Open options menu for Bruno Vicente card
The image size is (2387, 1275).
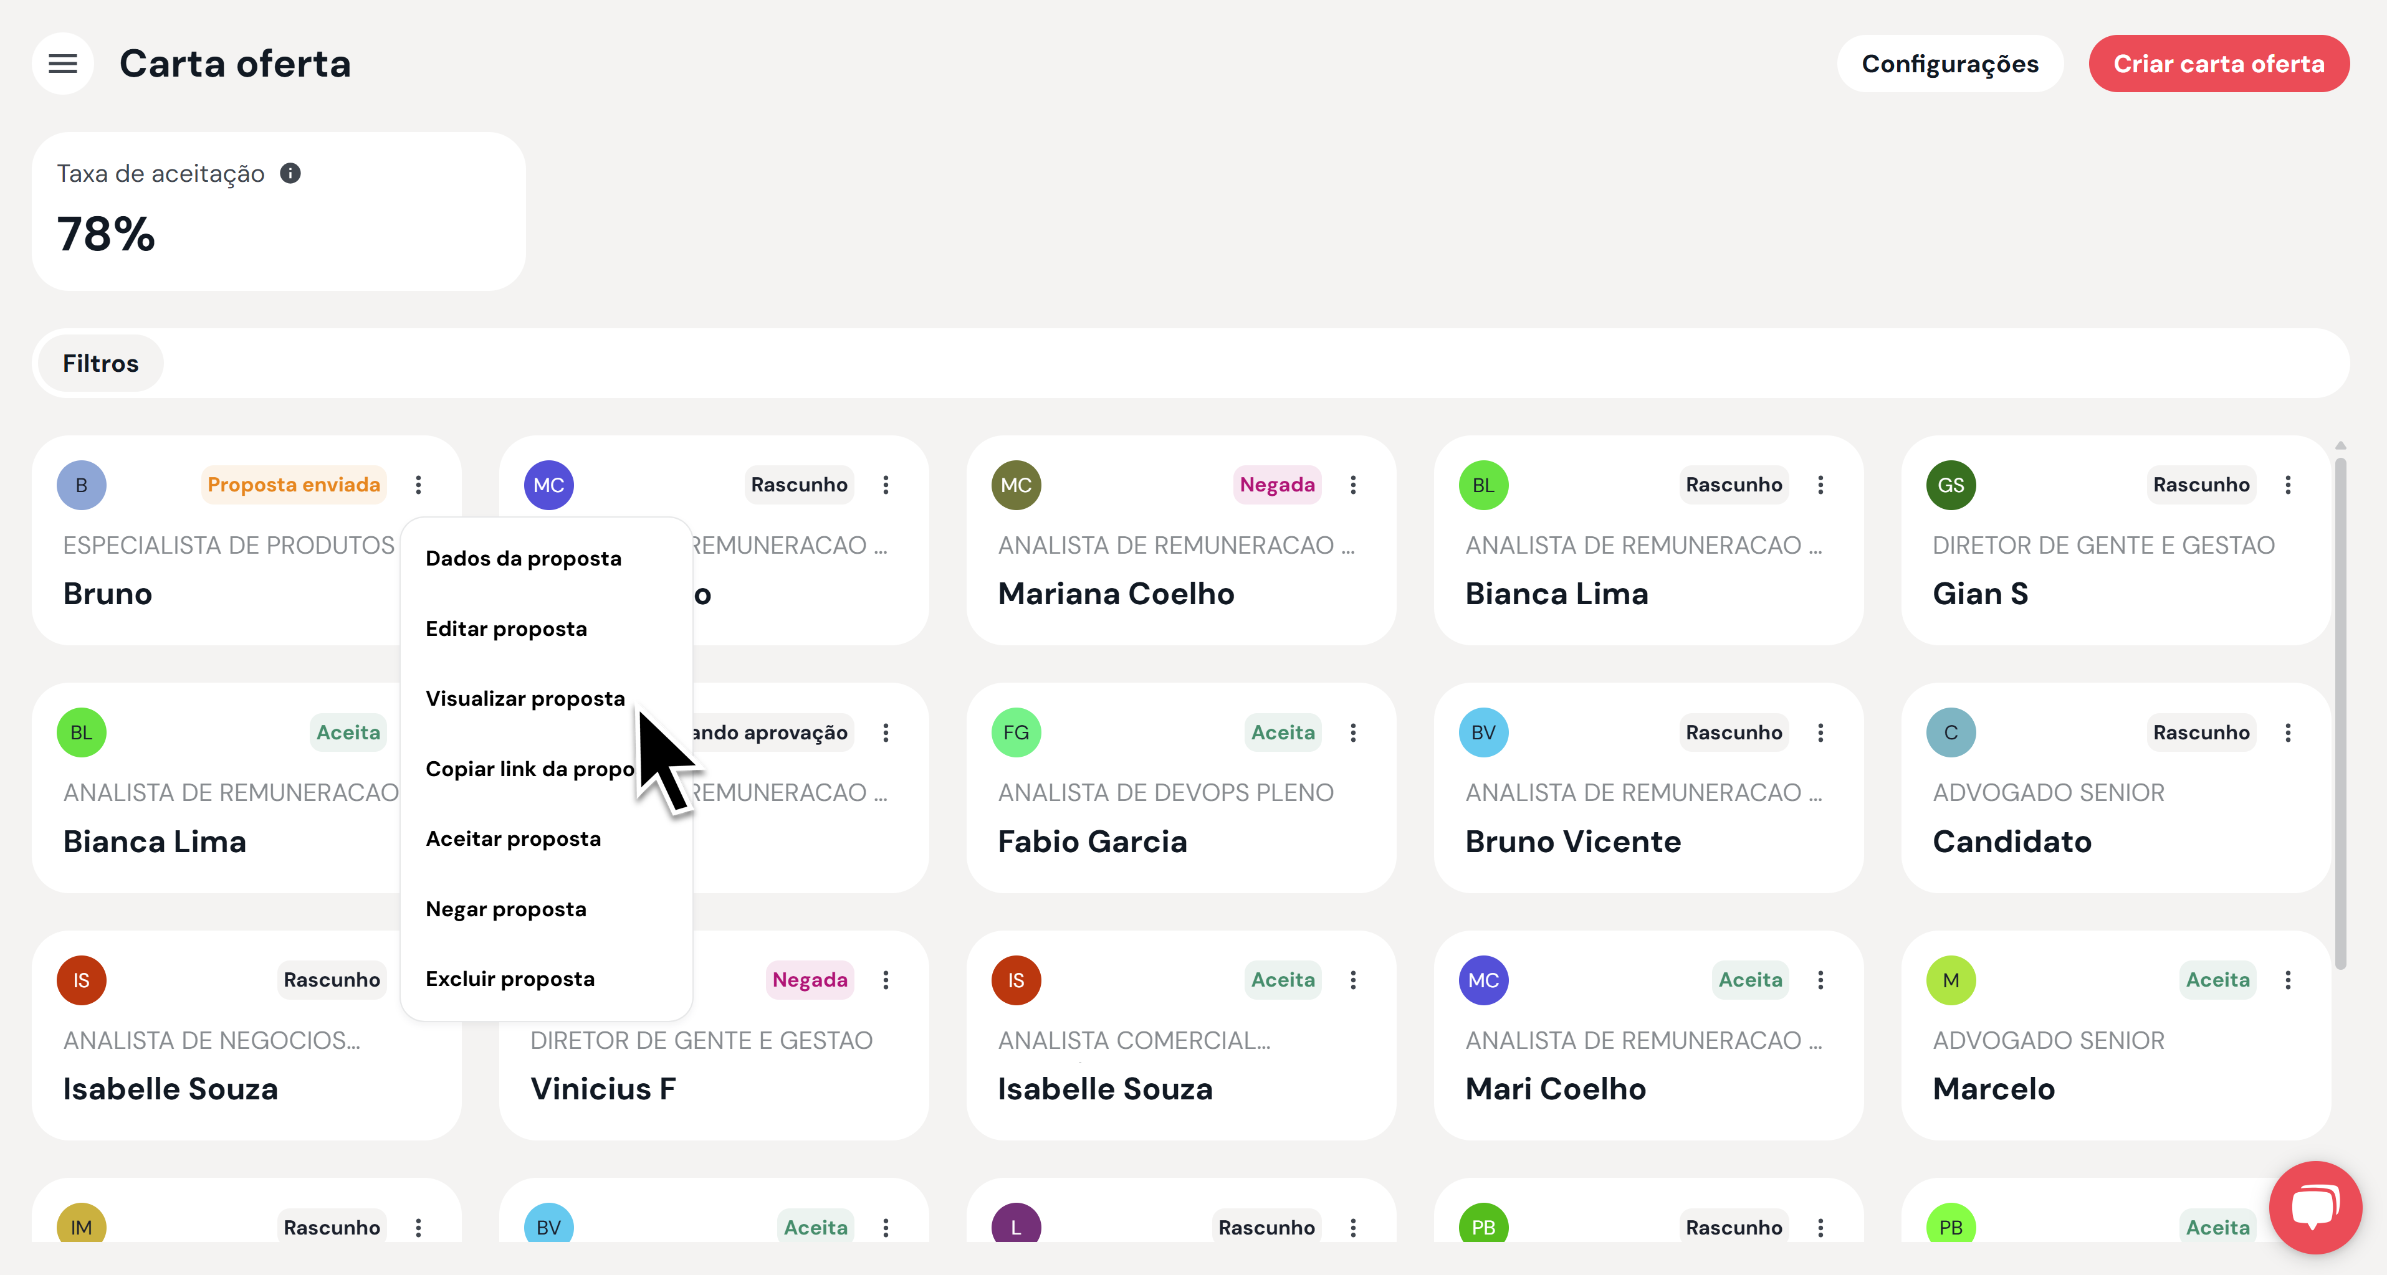coord(1820,732)
